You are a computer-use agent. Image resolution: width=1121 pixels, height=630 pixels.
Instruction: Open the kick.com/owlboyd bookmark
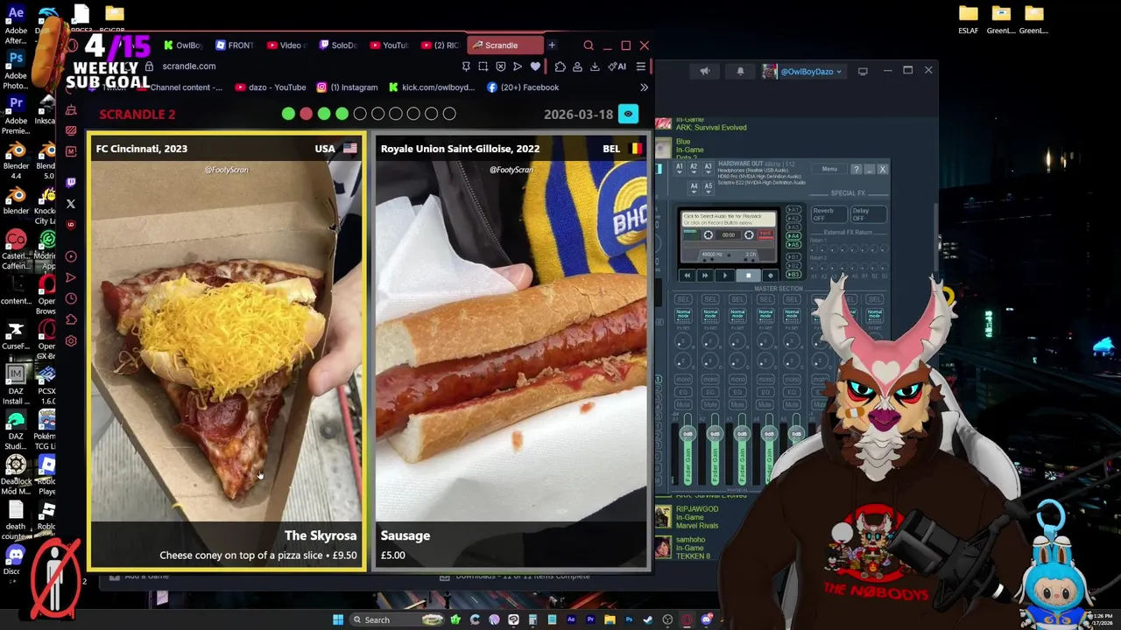pos(431,87)
